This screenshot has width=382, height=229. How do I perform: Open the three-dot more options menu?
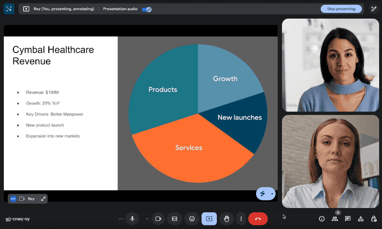pyautogui.click(x=241, y=219)
